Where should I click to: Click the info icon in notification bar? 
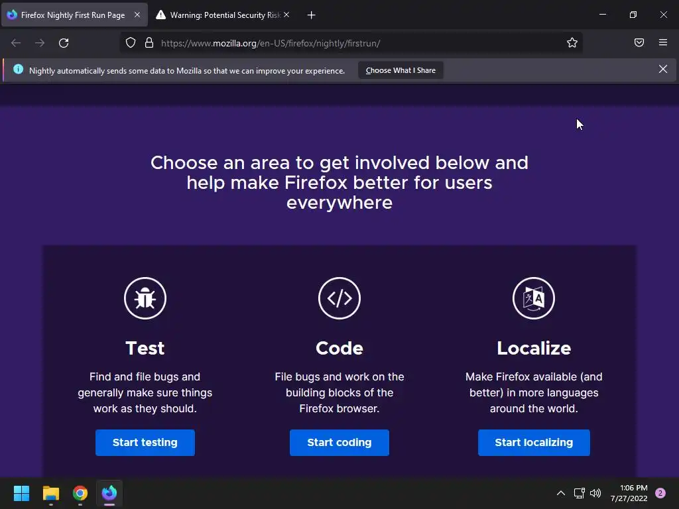point(18,69)
